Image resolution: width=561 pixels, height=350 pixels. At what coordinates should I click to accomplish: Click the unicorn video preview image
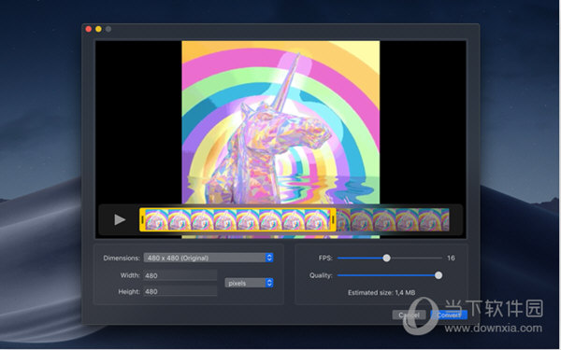pyautogui.click(x=280, y=122)
